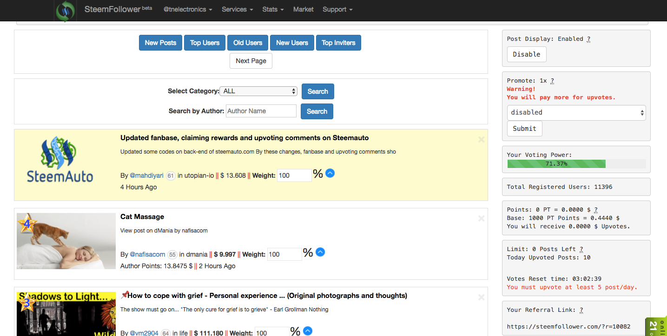Screen dimensions: 667x336
Task: Click the help mark beside Limit Posts Left
Action: click(581, 249)
